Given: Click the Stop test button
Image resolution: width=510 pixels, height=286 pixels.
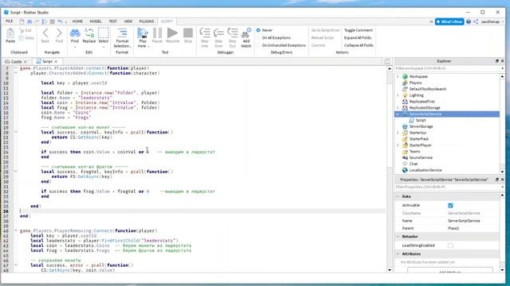Looking at the screenshot, I should point(188,35).
